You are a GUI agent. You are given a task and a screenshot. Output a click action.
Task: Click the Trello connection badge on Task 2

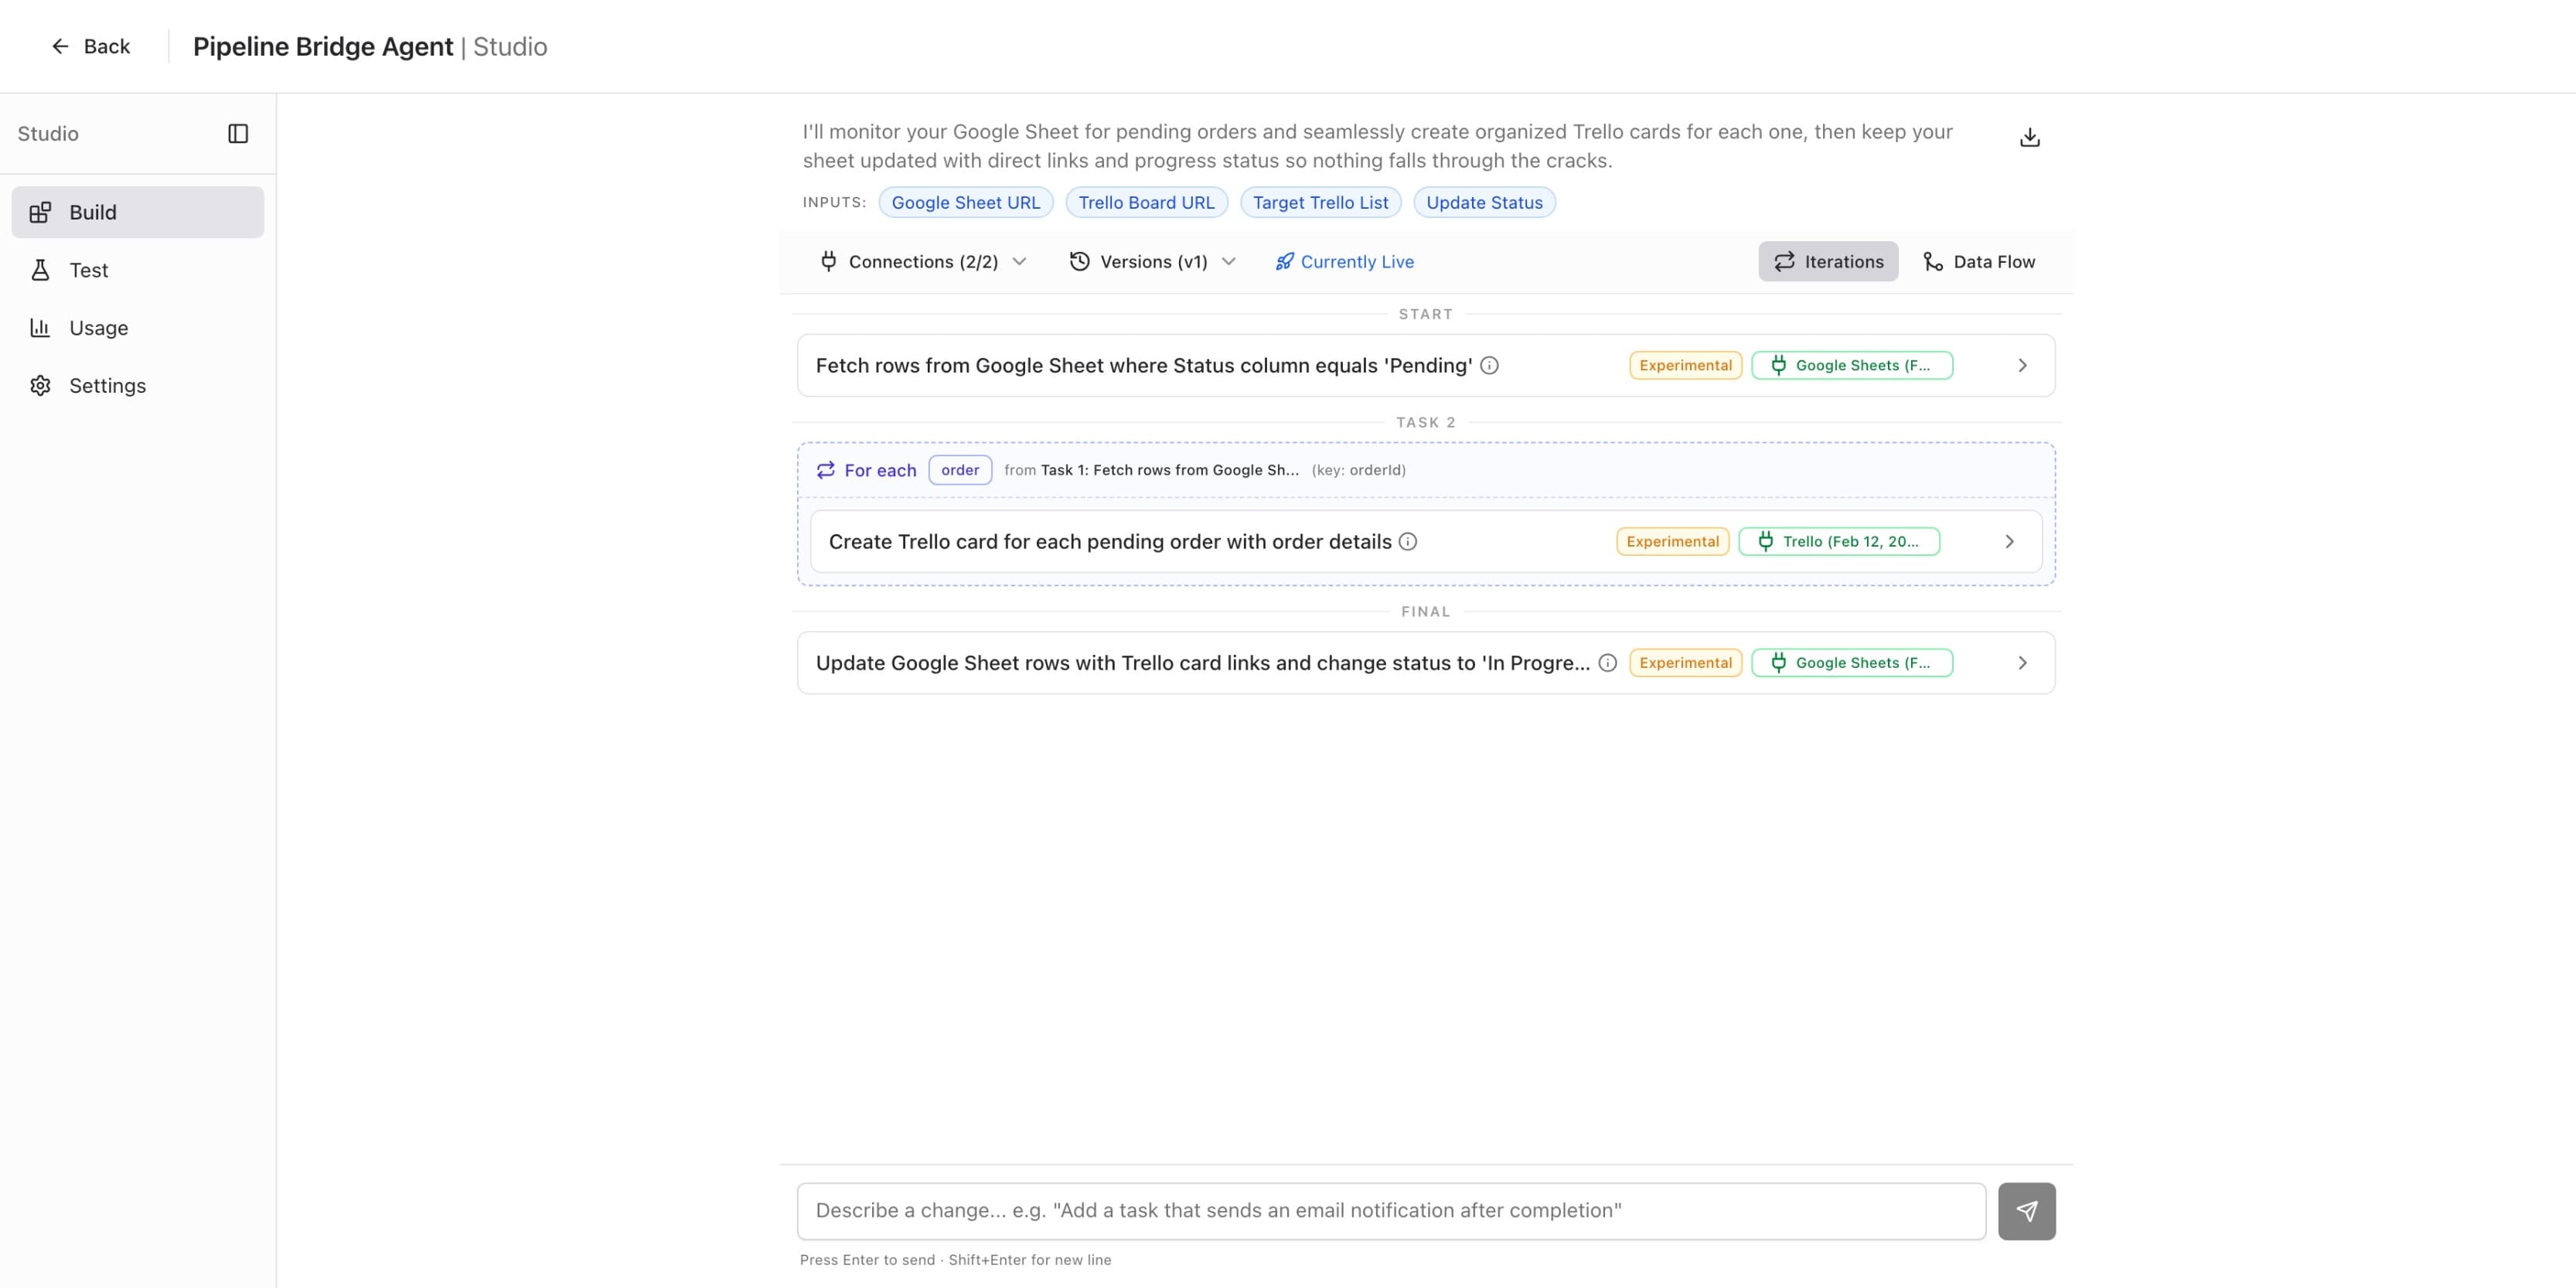tap(1840, 541)
